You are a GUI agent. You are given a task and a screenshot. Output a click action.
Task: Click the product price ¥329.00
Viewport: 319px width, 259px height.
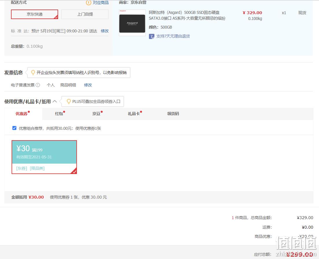coord(252,13)
